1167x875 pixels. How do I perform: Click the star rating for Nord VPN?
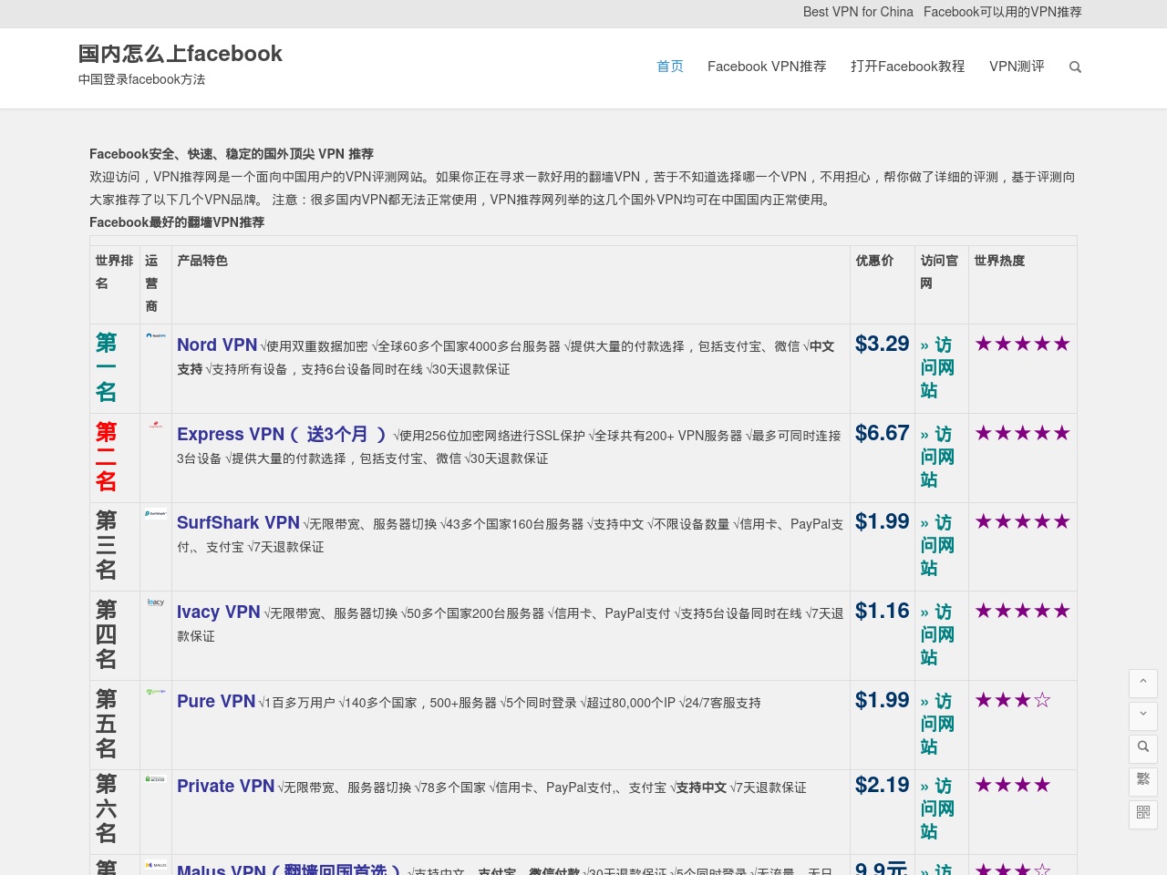[1022, 344]
